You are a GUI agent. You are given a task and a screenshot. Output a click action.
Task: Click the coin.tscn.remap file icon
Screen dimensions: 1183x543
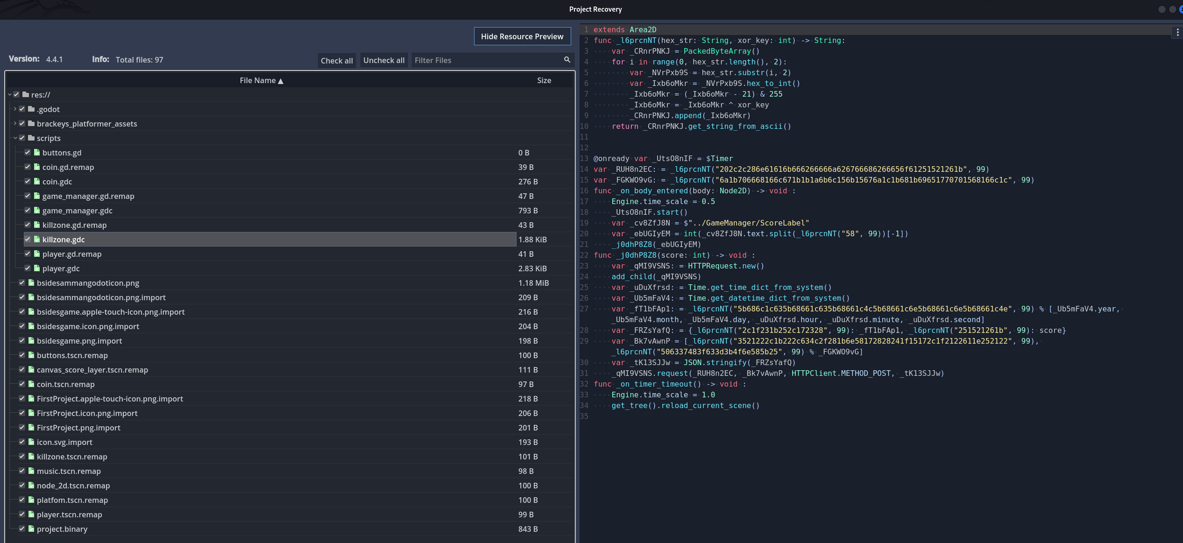pyautogui.click(x=31, y=384)
